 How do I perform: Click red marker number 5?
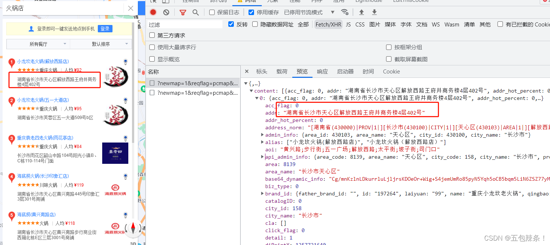(11, 216)
